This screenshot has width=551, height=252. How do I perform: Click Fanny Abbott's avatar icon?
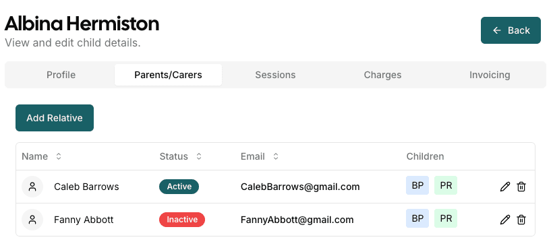(x=32, y=220)
